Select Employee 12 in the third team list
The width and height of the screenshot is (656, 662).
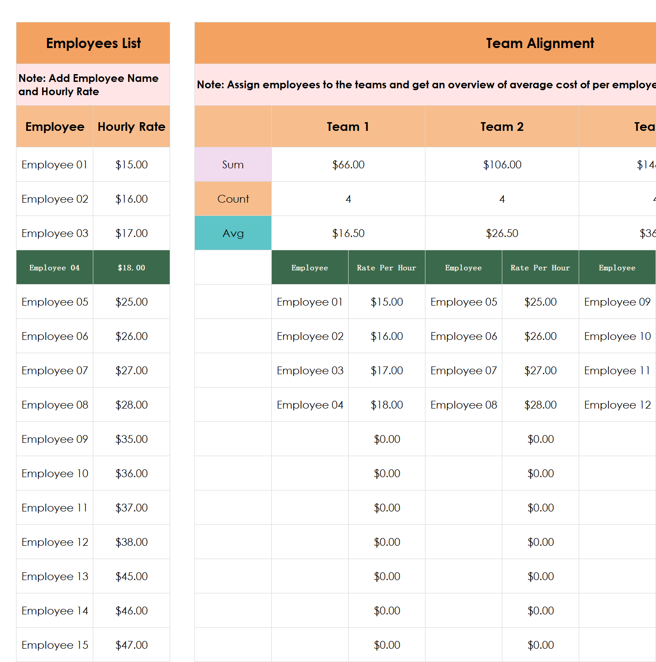[x=617, y=405]
